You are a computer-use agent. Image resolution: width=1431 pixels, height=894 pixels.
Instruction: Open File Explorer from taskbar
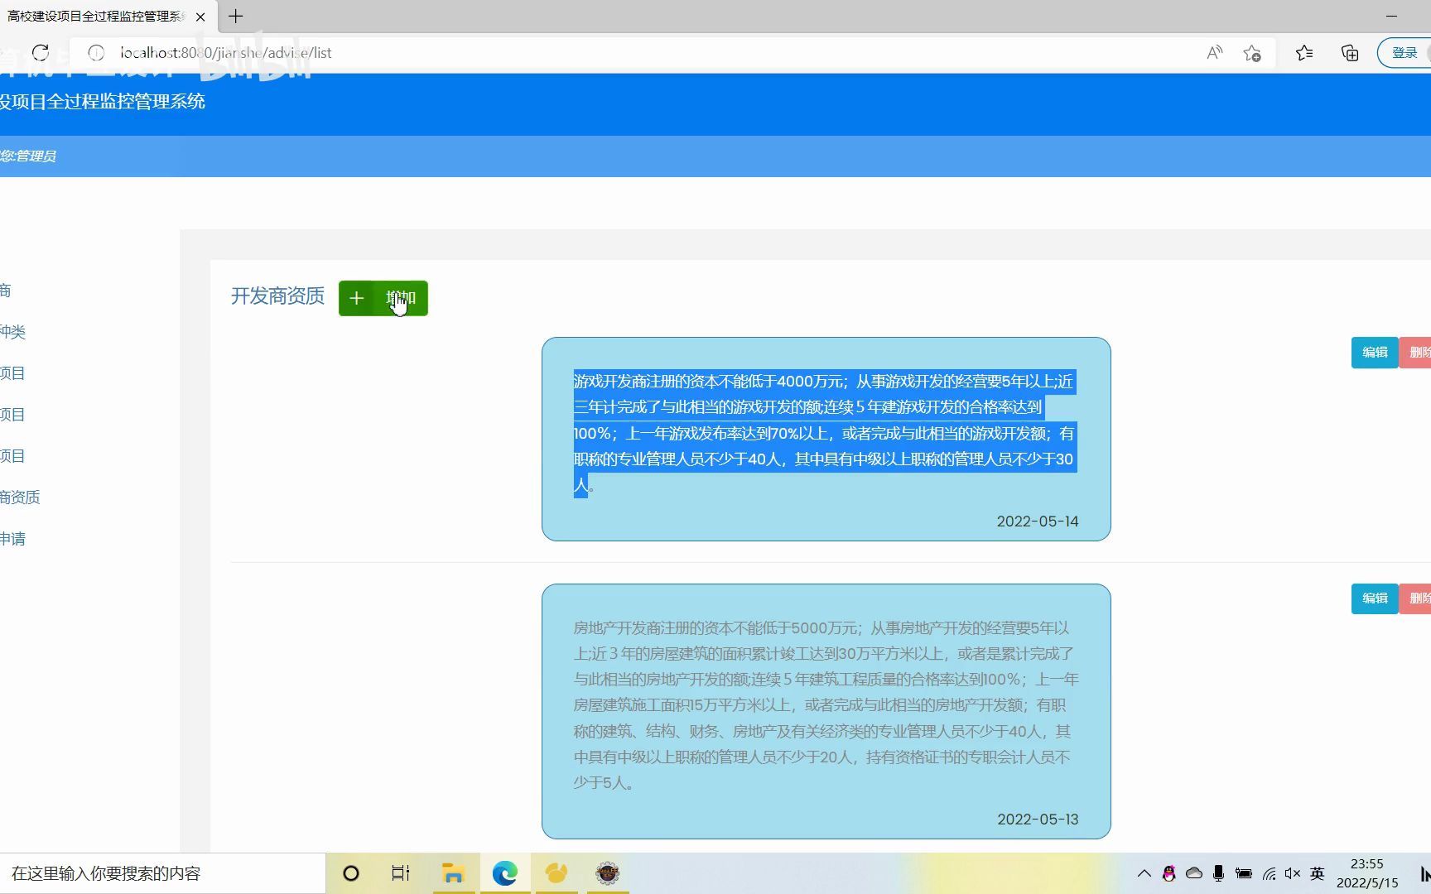click(x=453, y=873)
